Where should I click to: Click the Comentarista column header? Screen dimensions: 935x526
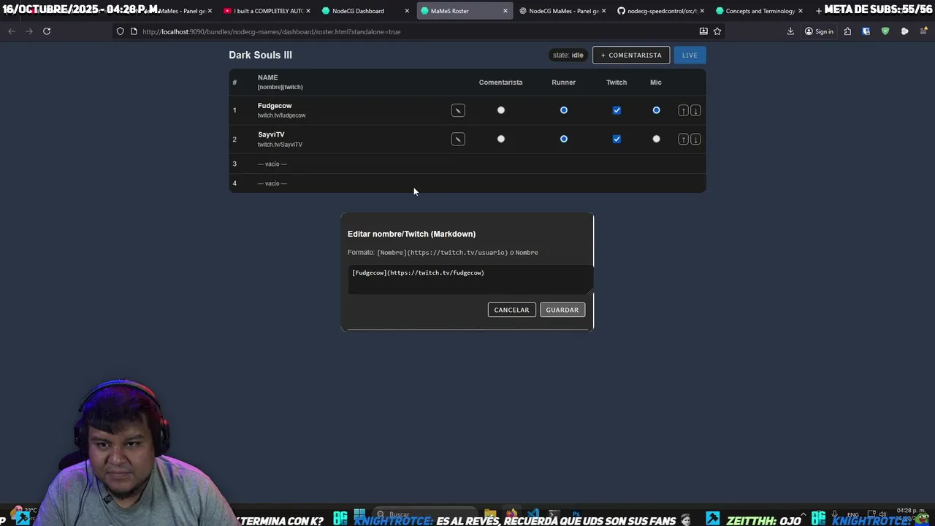500,83
